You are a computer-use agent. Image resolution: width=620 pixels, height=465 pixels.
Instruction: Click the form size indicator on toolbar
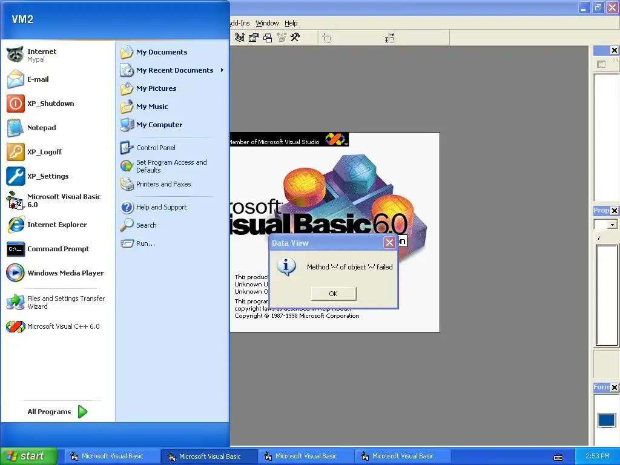click(x=389, y=38)
